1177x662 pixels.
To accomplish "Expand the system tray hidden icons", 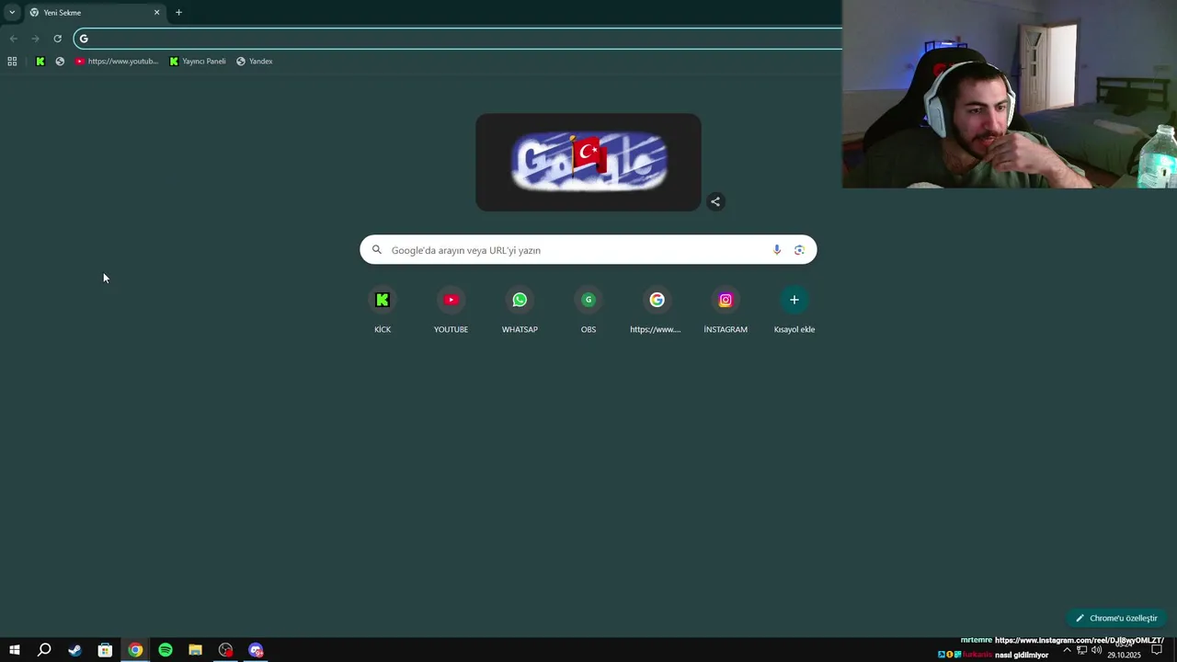I will click(x=1067, y=650).
